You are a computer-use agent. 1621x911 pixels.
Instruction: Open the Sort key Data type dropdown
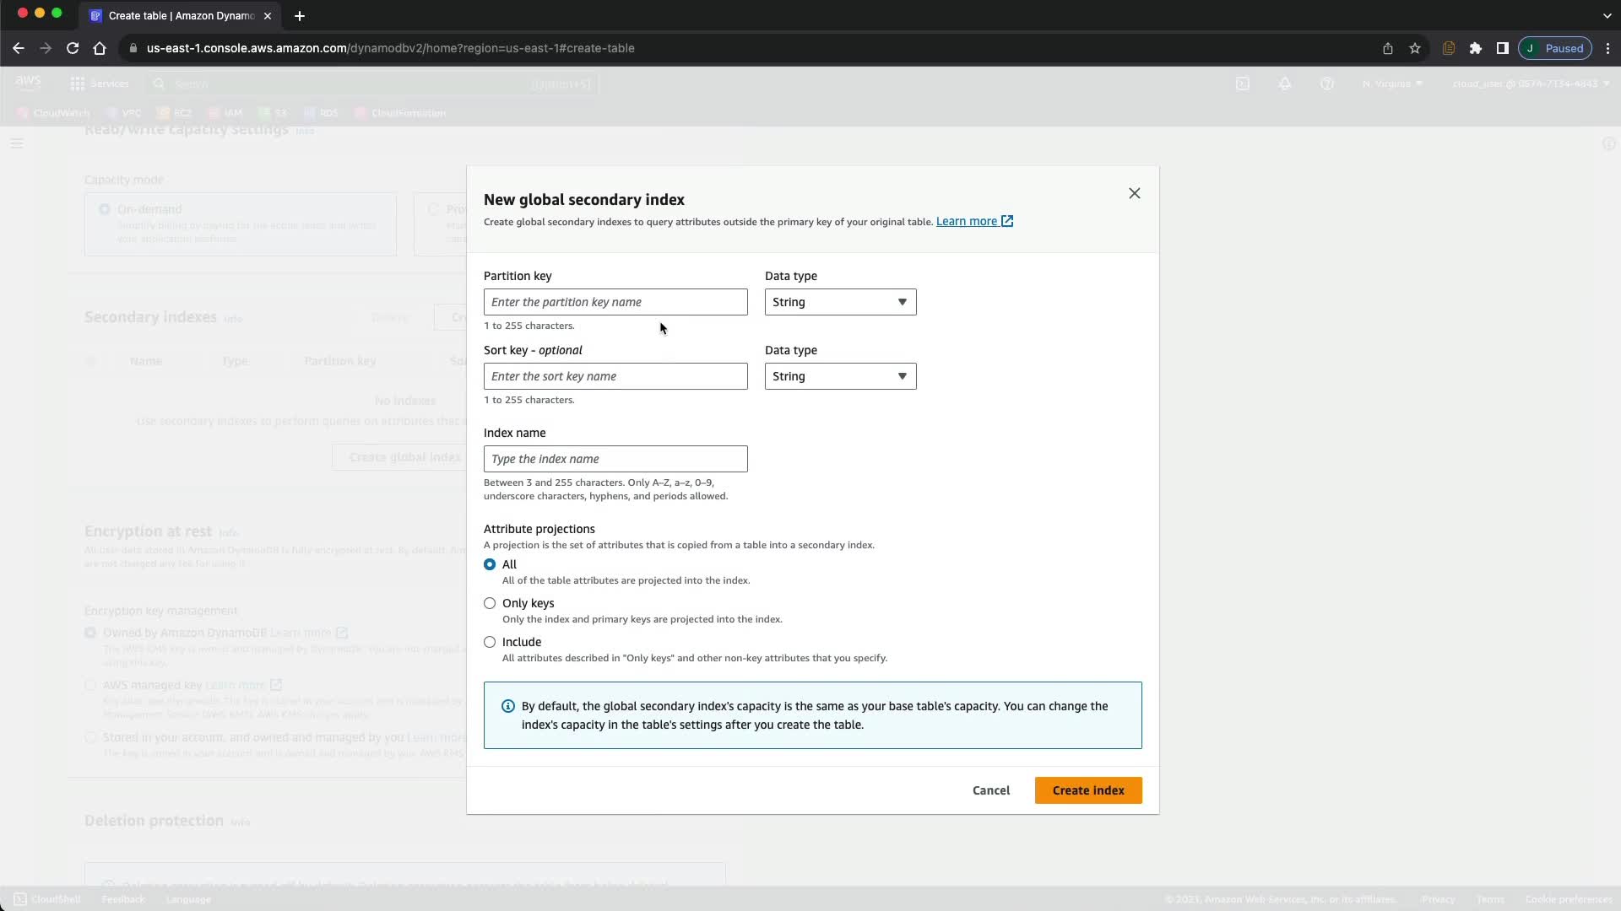point(840,376)
